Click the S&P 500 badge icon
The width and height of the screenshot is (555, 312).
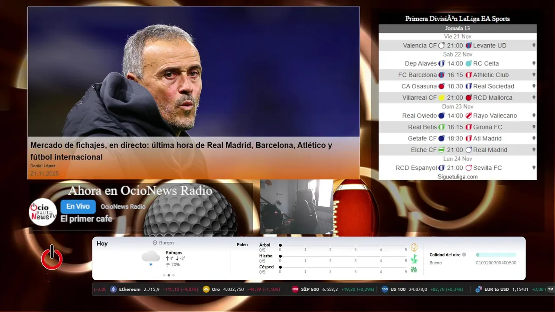[295, 289]
